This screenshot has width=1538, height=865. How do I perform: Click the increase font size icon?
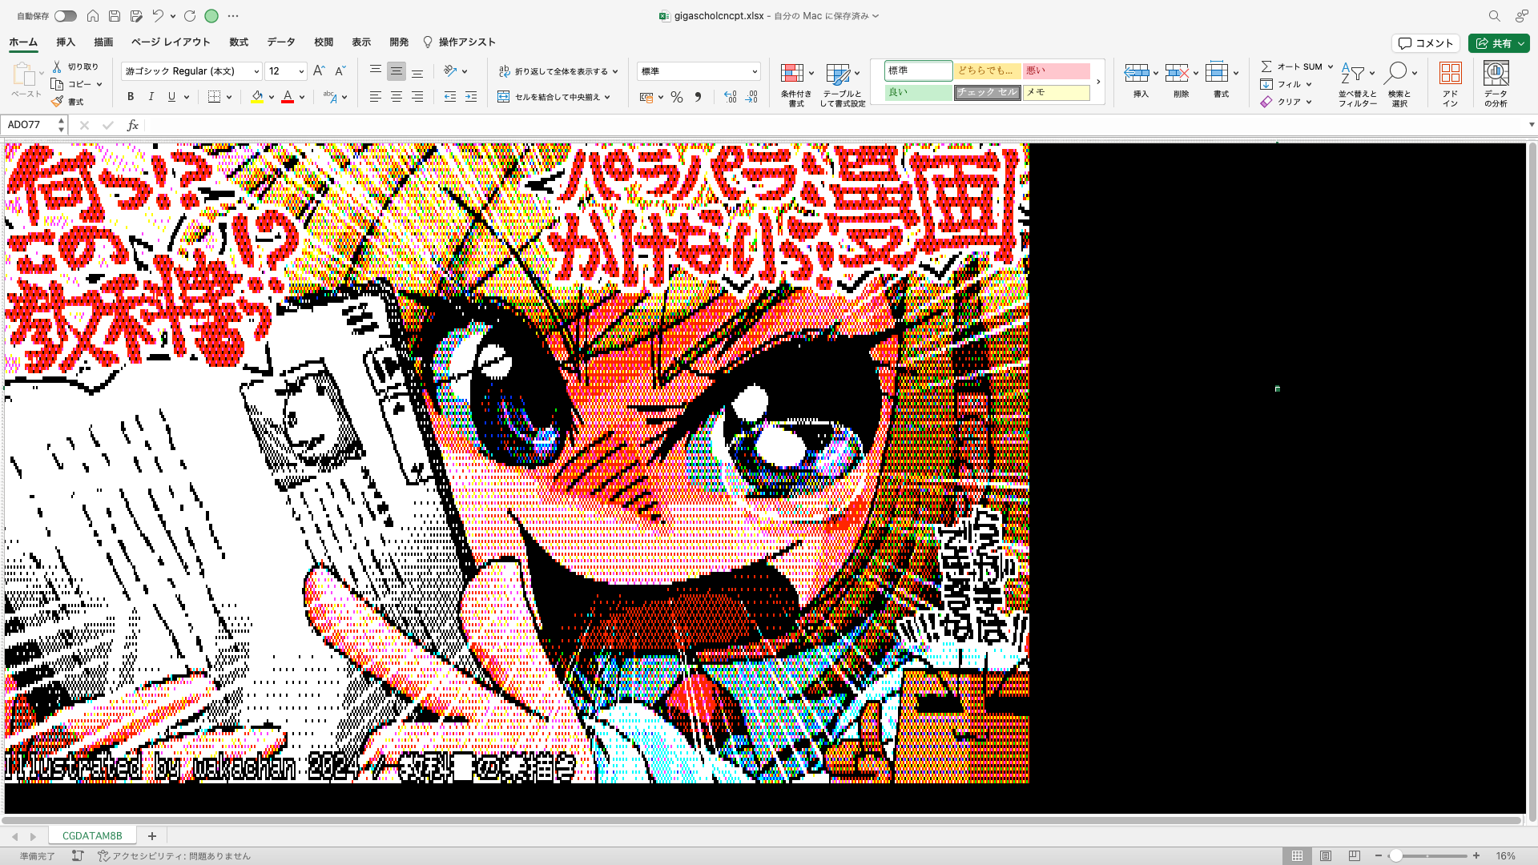click(x=319, y=71)
